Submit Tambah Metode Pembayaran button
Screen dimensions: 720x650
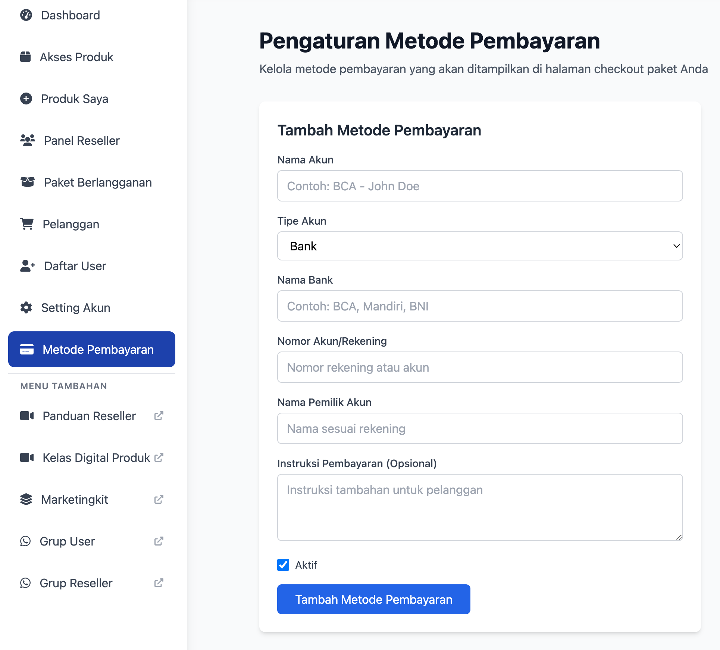pos(373,599)
